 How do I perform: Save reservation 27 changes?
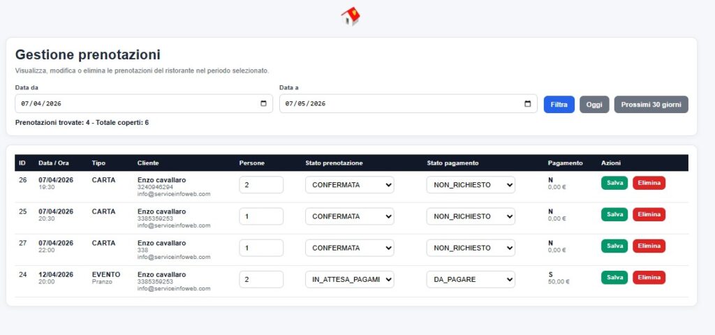coord(614,246)
